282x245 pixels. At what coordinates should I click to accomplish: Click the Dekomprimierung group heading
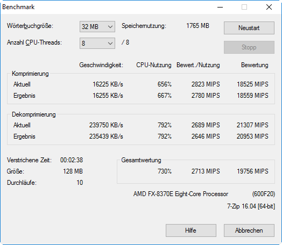point(34,114)
